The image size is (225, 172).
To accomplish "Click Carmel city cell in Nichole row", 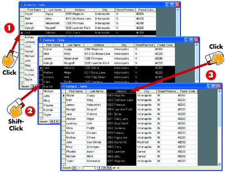I will coord(146,156).
